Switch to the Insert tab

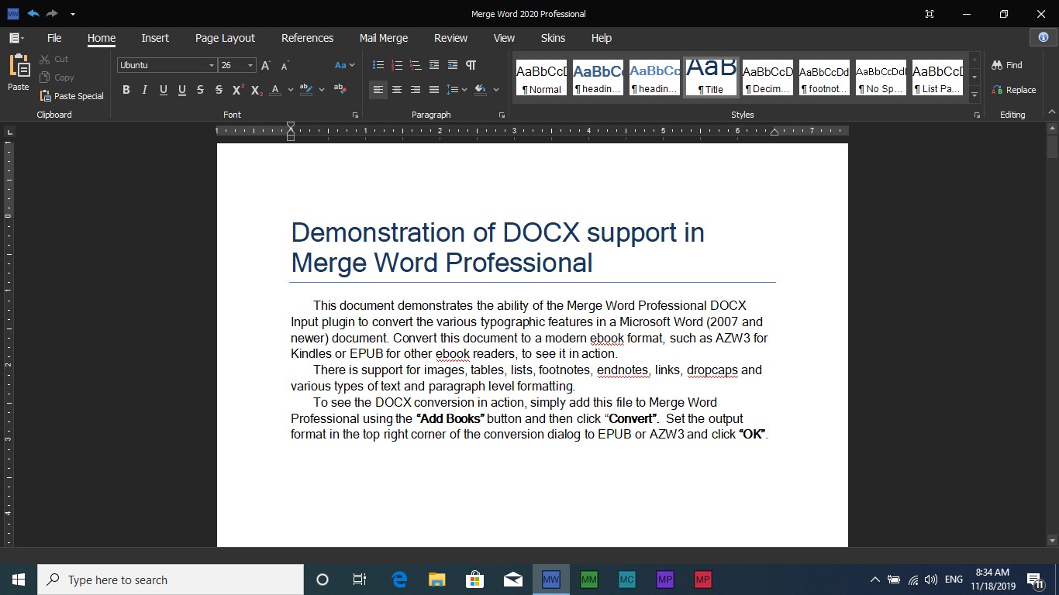(x=155, y=38)
